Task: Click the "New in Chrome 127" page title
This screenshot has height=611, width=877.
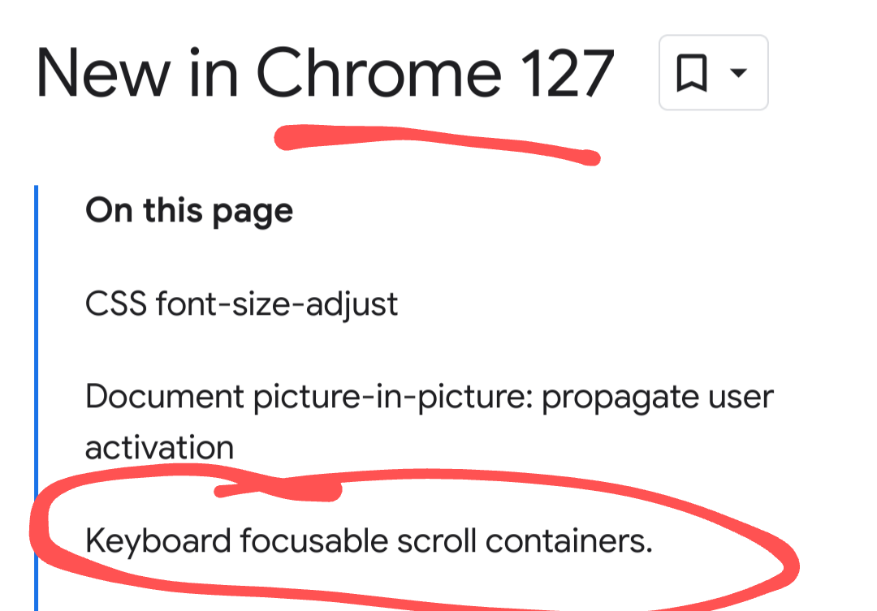Action: pyautogui.click(x=324, y=75)
